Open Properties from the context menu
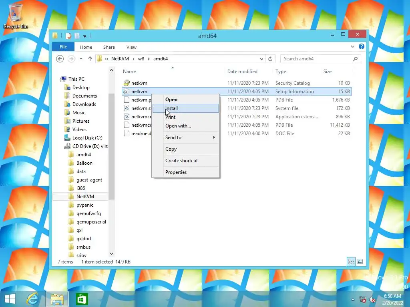The height and width of the screenshot is (307, 410). pos(185,172)
